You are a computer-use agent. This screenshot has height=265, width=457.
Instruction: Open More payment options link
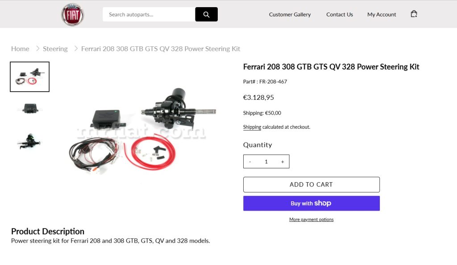coord(311,220)
